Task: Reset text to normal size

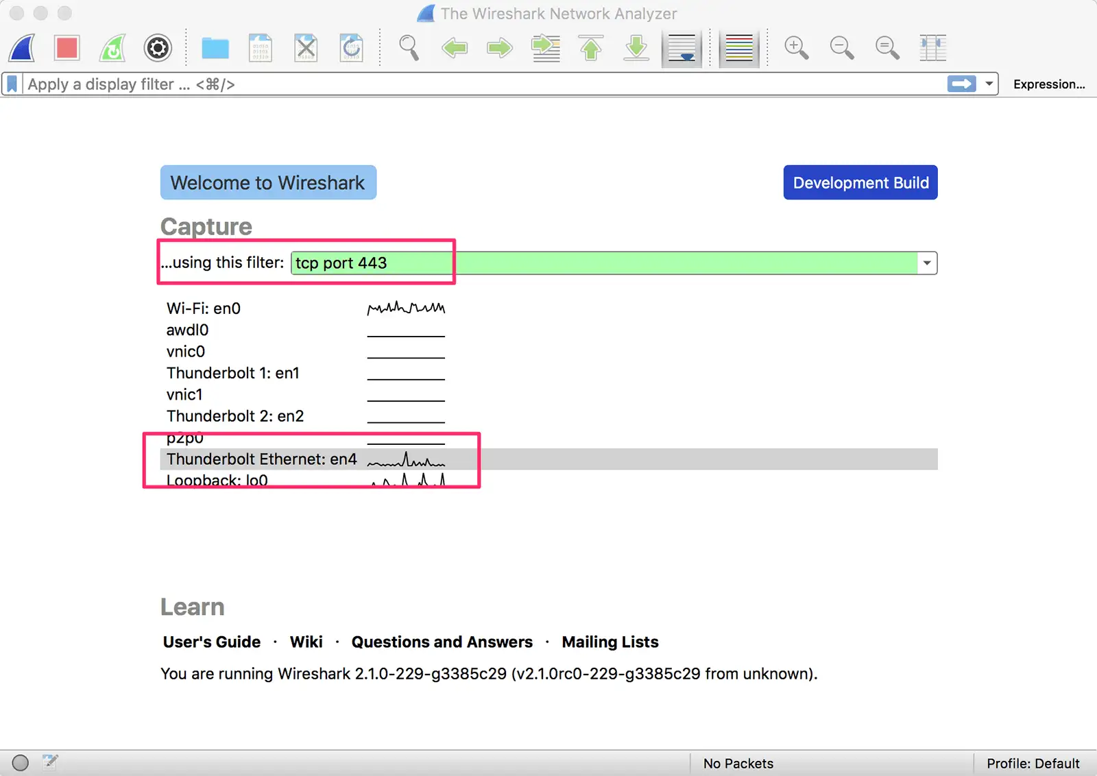Action: click(887, 48)
